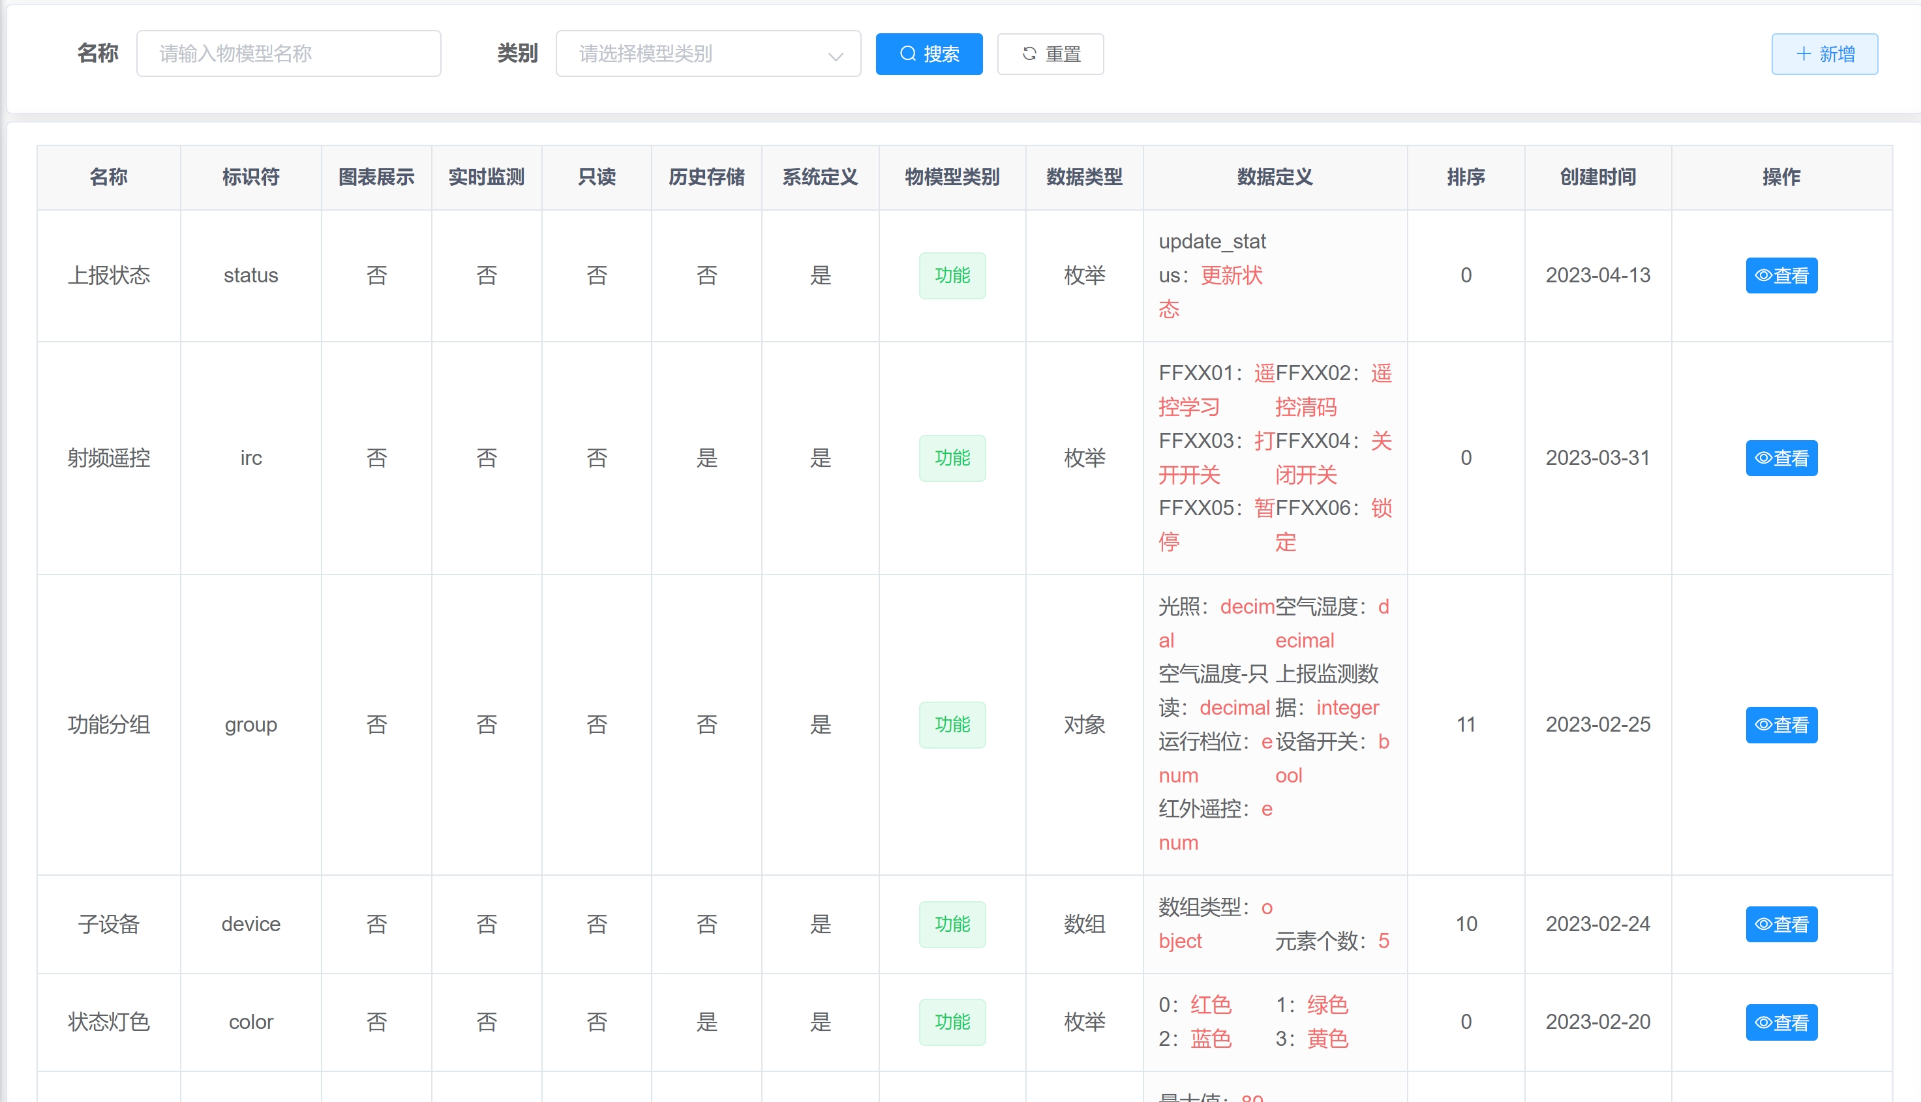
Task: Click the 新增 add button
Action: coord(1824,53)
